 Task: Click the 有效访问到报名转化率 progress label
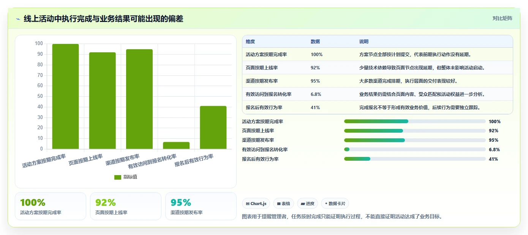(x=265, y=150)
